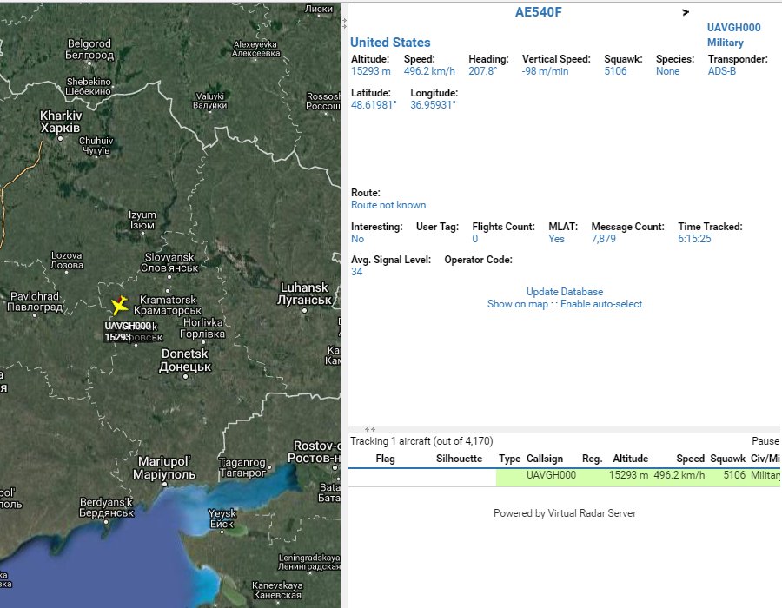The image size is (782, 608).
Task: Click the Flag column header
Action: click(x=385, y=459)
